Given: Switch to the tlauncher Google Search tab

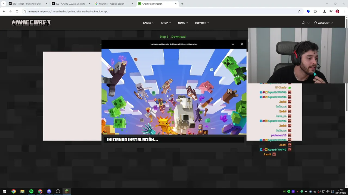Looking at the screenshot, I should [114, 4].
